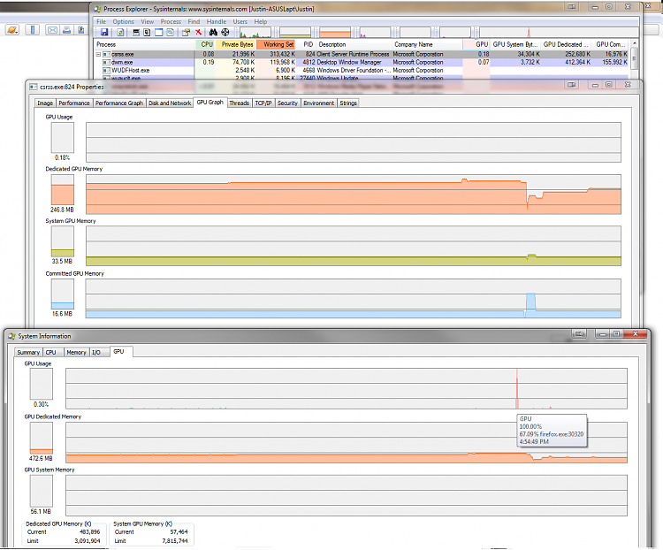Switch to the Performance Graph tab
The width and height of the screenshot is (663, 550).
(x=119, y=103)
